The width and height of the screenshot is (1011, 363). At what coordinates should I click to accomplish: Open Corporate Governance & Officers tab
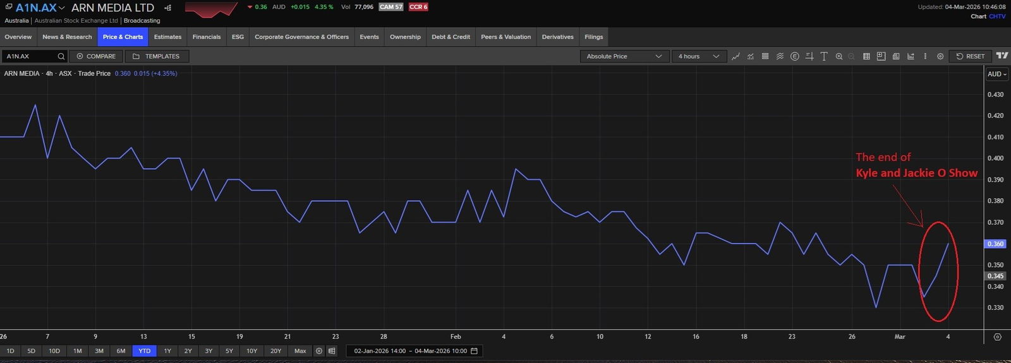tap(301, 37)
